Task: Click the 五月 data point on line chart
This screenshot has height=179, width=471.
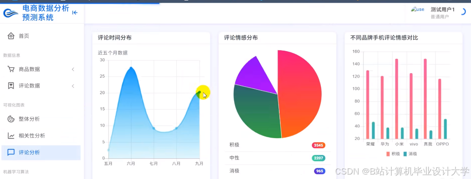Action: click(108, 150)
